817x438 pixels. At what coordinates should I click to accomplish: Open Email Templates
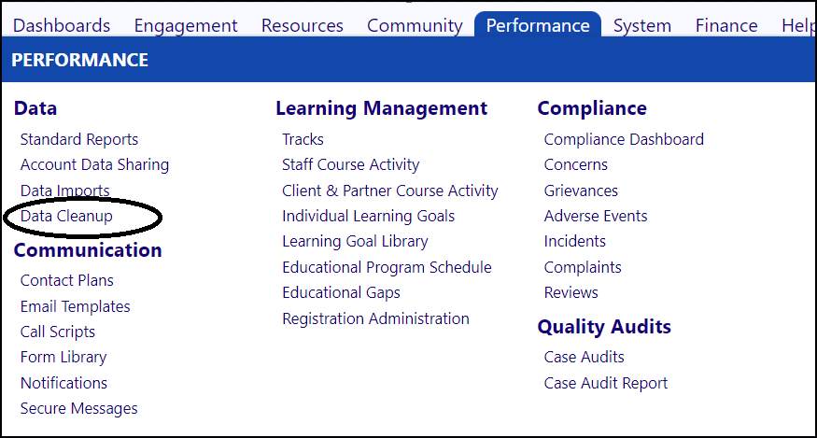point(75,306)
